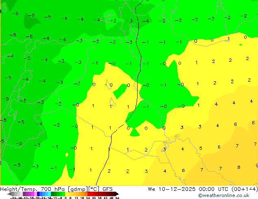The height and width of the screenshot is (199, 258).
Task: Pick the dark purple swatch in the legend
Action: [x=24, y=194]
